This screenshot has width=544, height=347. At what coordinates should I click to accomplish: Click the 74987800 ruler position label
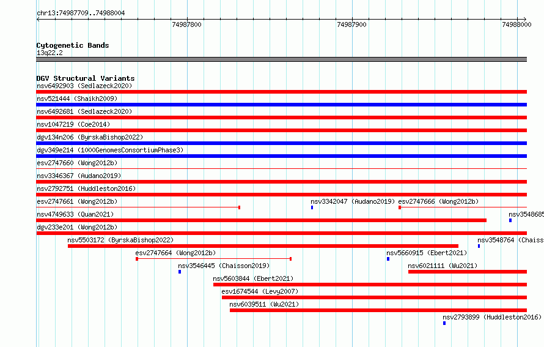pos(186,24)
